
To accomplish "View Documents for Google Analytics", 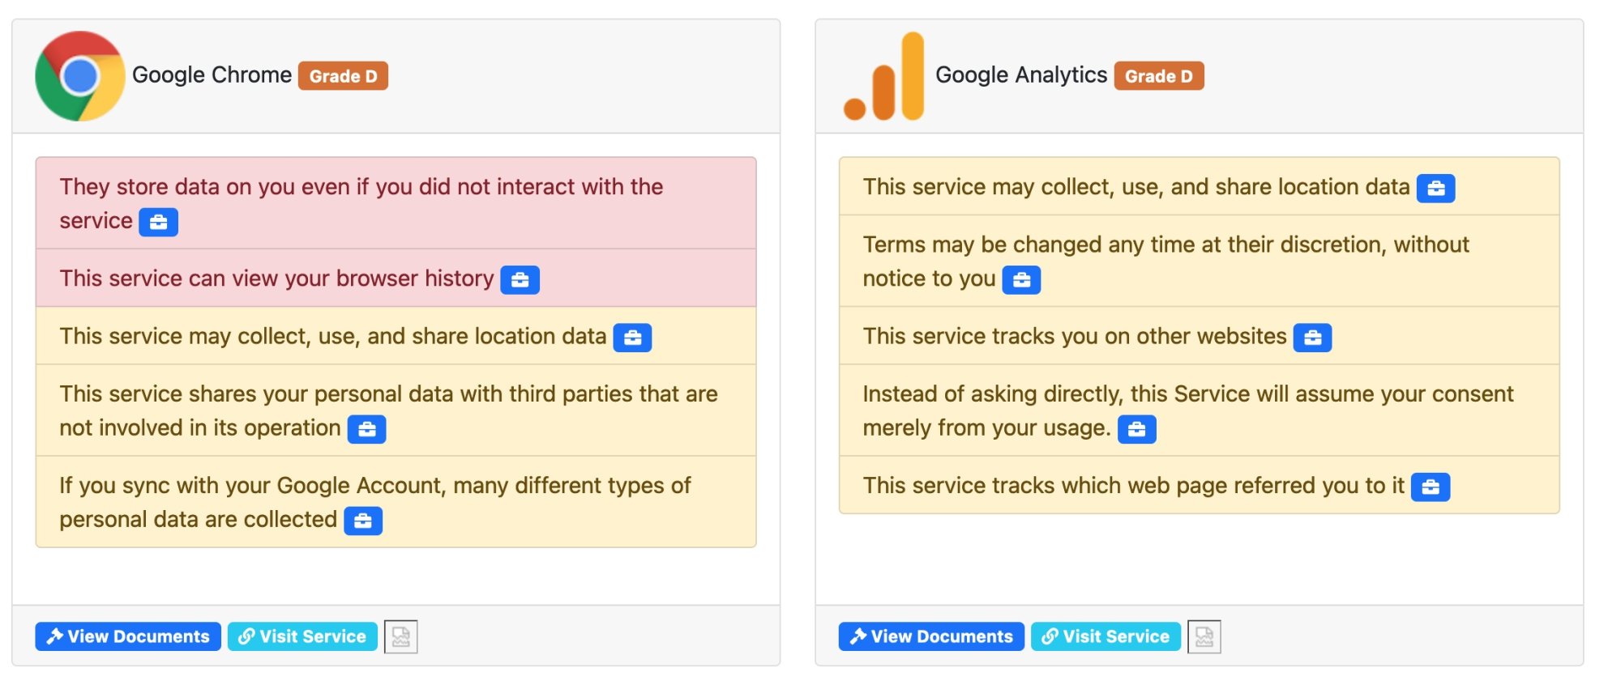I will 931,636.
